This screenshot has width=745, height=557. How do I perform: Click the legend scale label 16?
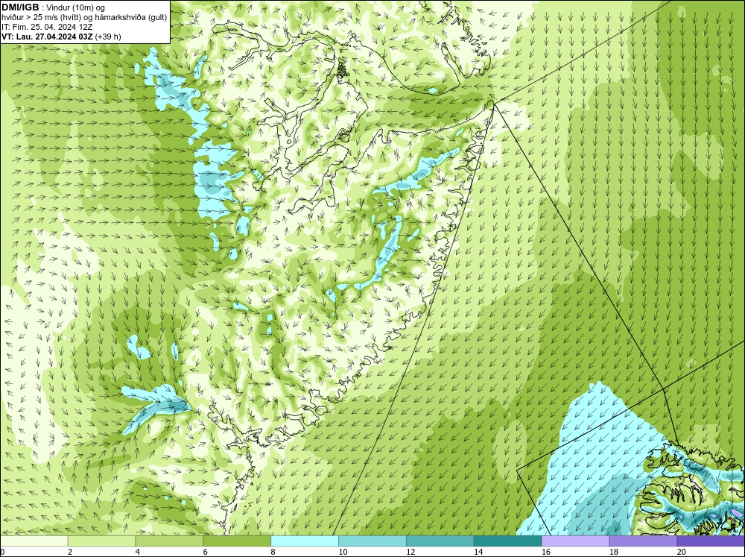546,552
